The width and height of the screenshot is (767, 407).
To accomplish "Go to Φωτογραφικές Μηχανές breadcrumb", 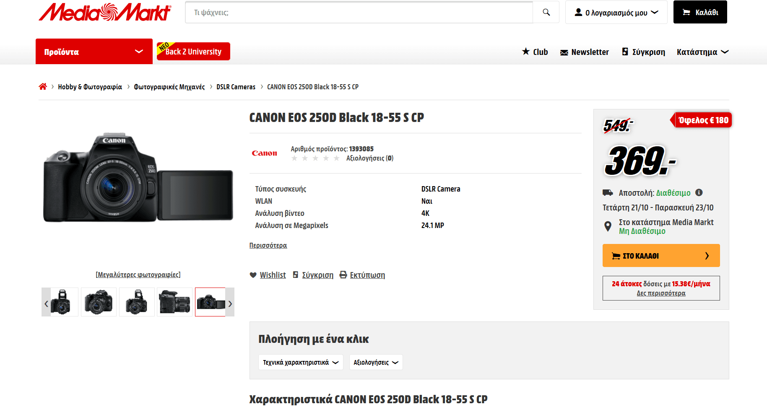I will (x=169, y=87).
